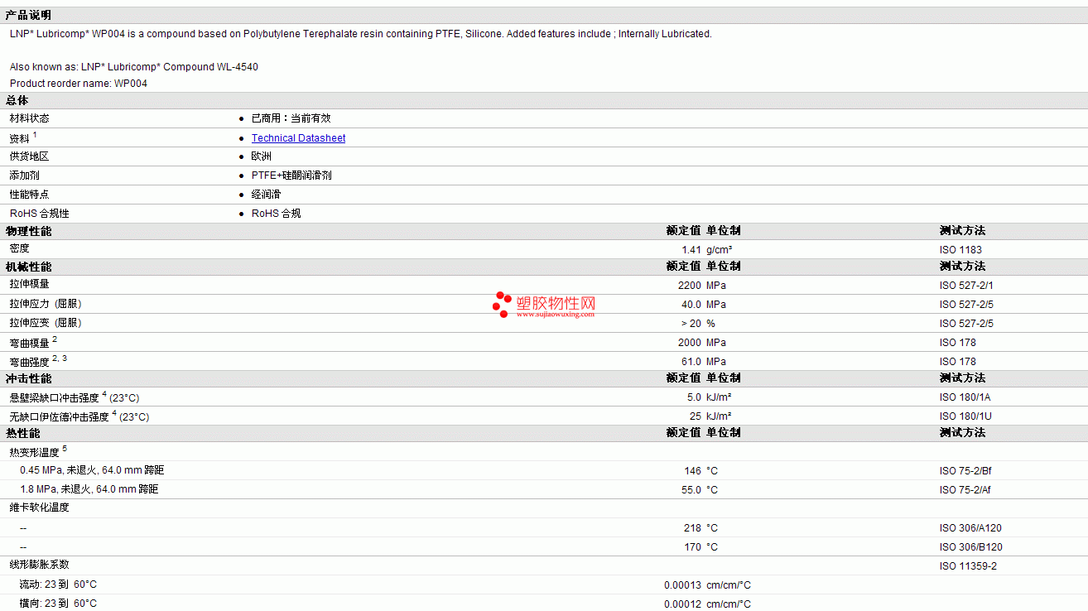
Task: Click the Vicat value 218
Action: click(x=693, y=528)
